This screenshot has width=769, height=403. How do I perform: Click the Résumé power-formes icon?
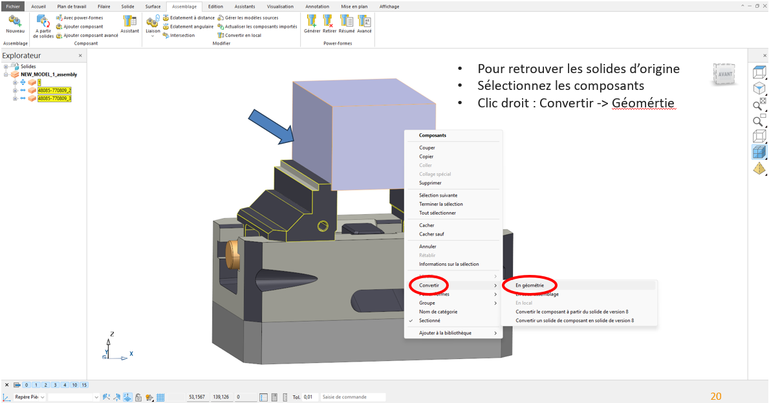point(346,21)
